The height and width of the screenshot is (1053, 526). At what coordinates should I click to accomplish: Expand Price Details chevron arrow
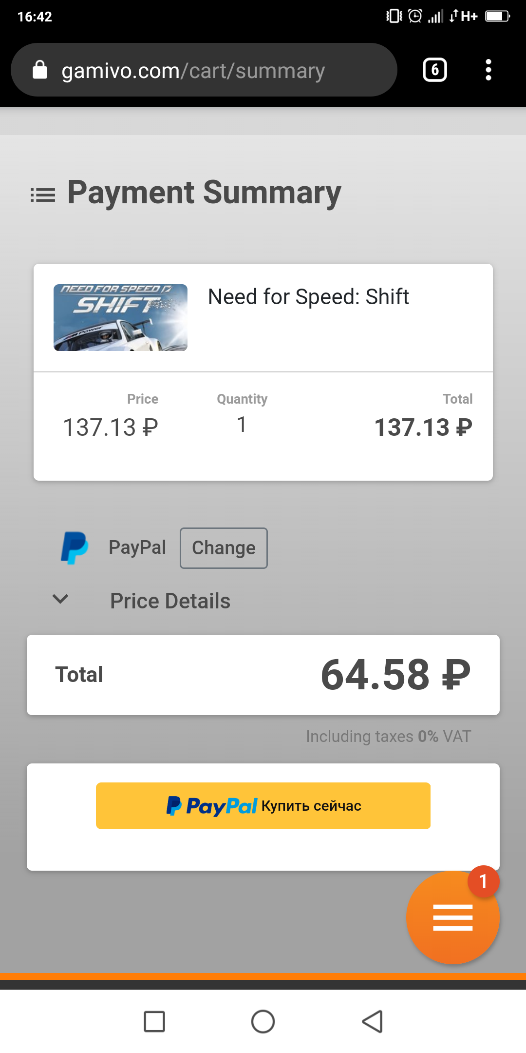pos(60,599)
